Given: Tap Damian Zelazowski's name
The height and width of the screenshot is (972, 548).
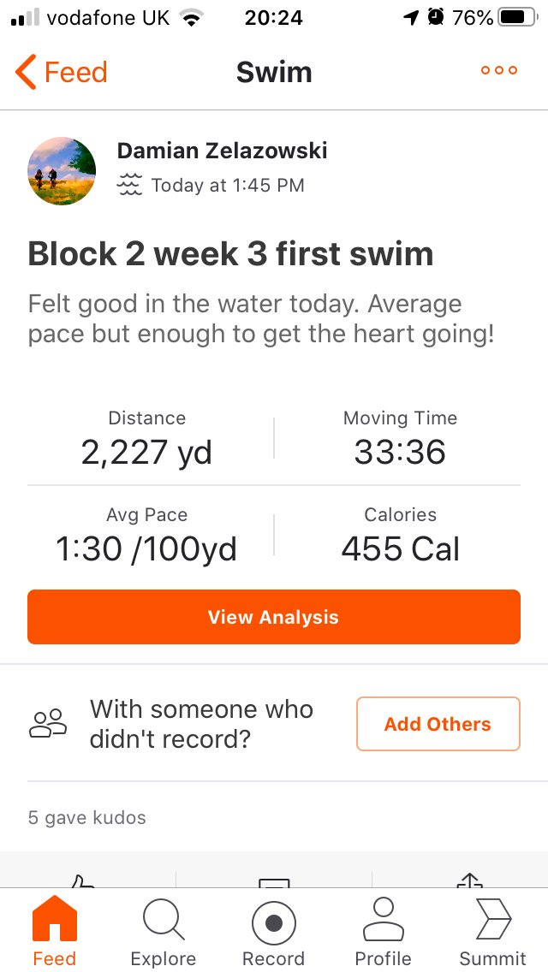Looking at the screenshot, I should point(222,150).
